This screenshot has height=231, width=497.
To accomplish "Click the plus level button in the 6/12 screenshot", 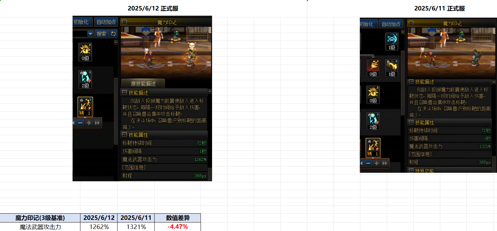I will [x=89, y=123].
